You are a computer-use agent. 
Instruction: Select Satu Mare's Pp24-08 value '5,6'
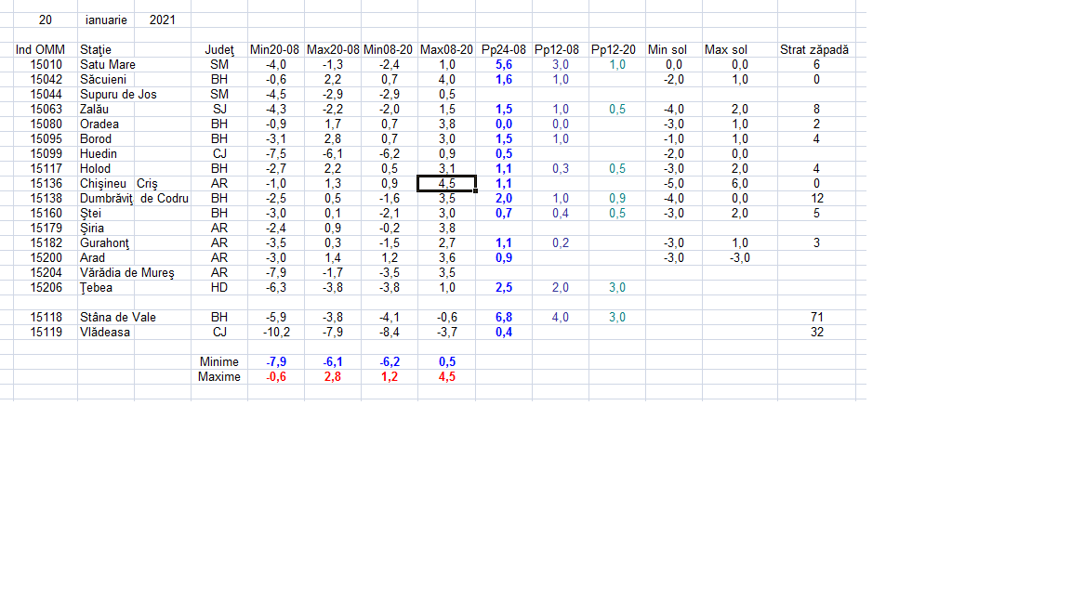(503, 65)
